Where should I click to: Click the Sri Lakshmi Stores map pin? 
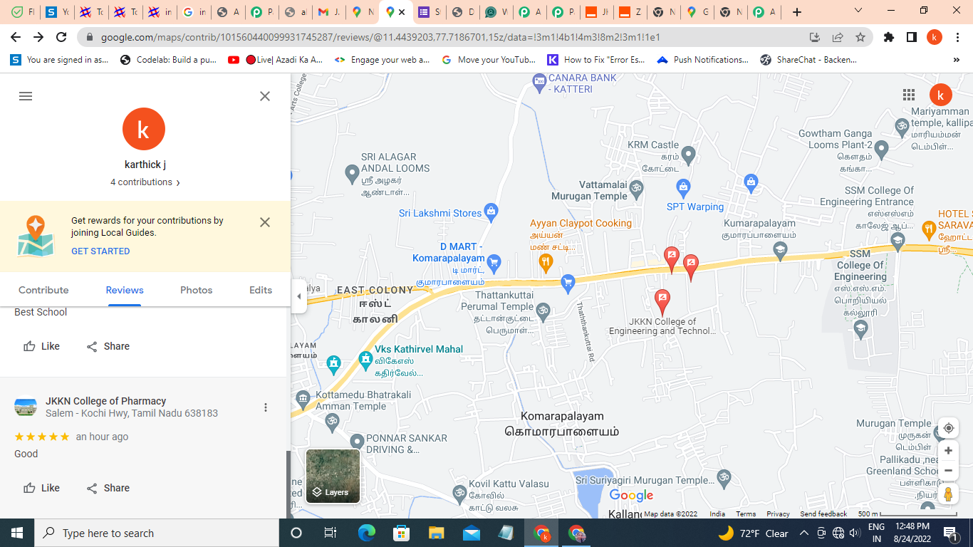[490, 211]
